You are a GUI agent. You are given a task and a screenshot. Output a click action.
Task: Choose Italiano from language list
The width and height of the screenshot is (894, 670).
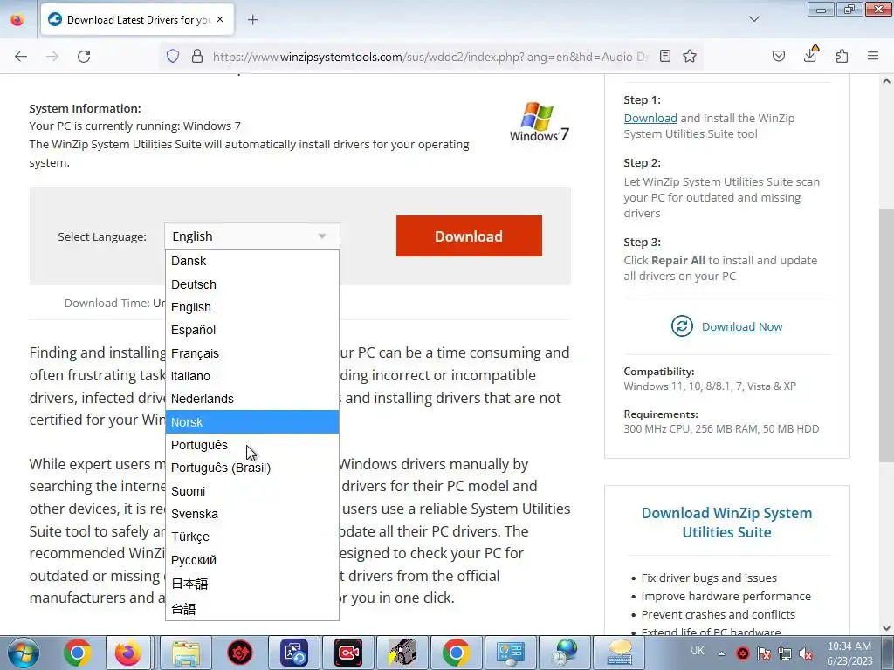pos(252,376)
